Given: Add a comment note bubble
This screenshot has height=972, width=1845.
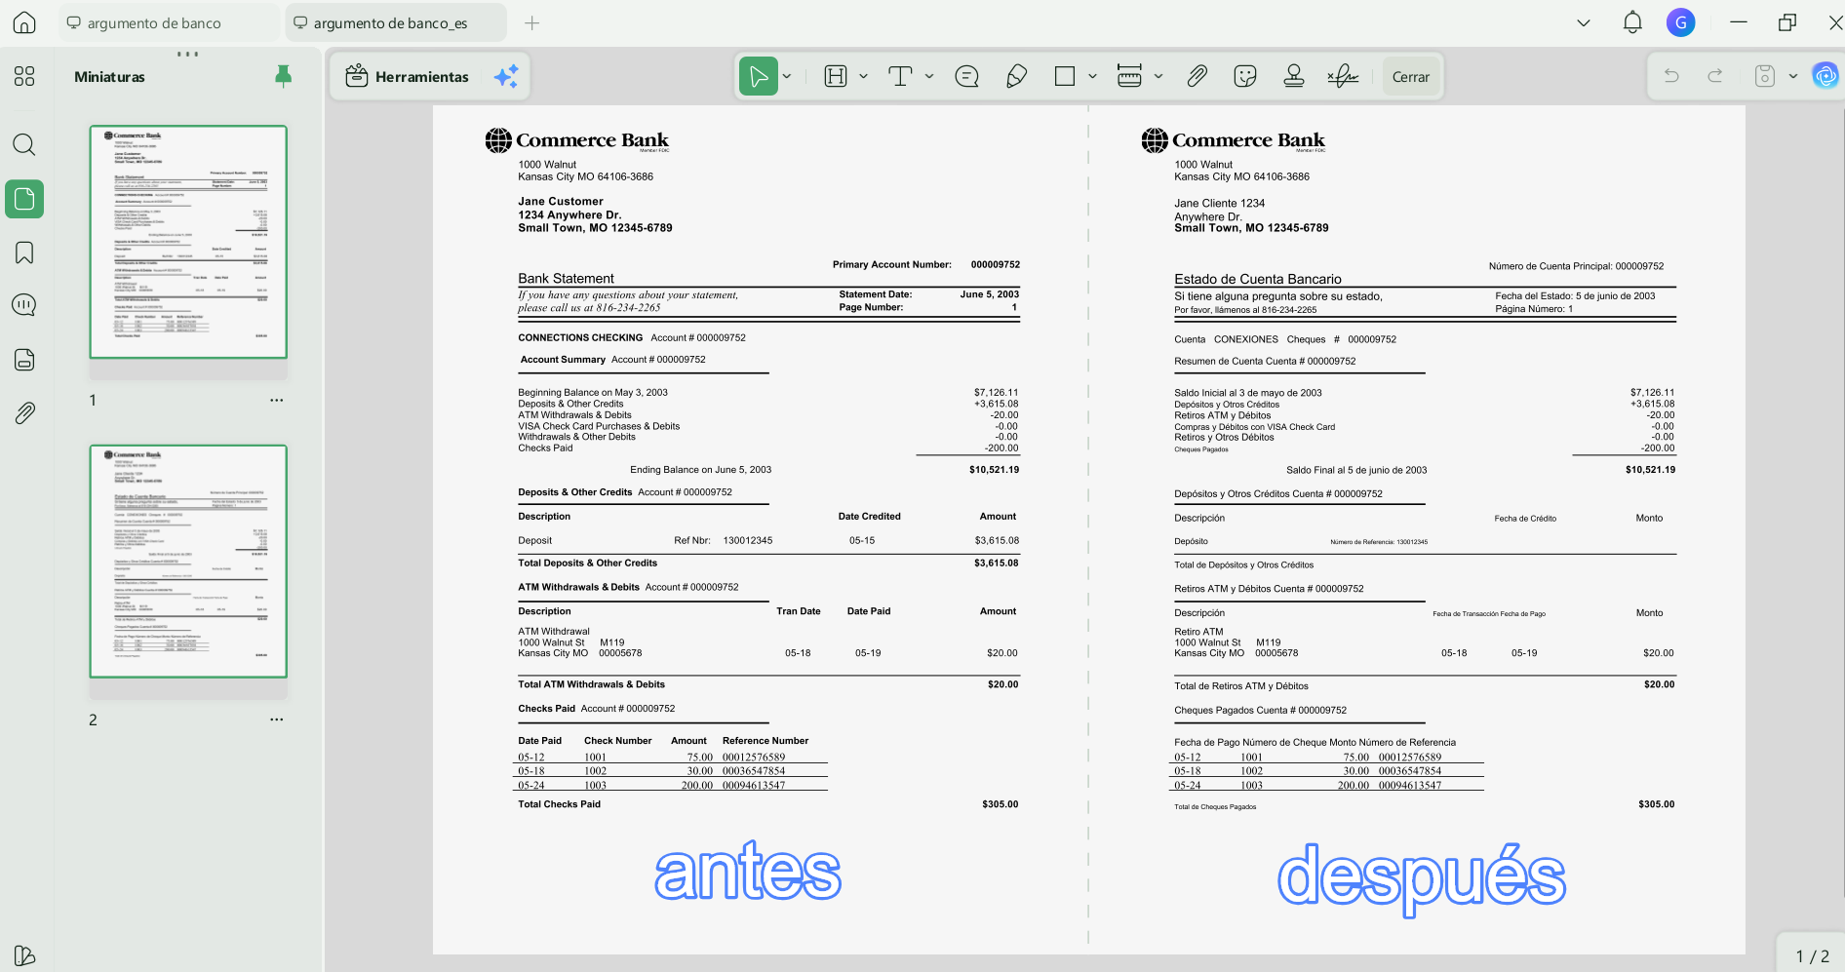Looking at the screenshot, I should [966, 76].
